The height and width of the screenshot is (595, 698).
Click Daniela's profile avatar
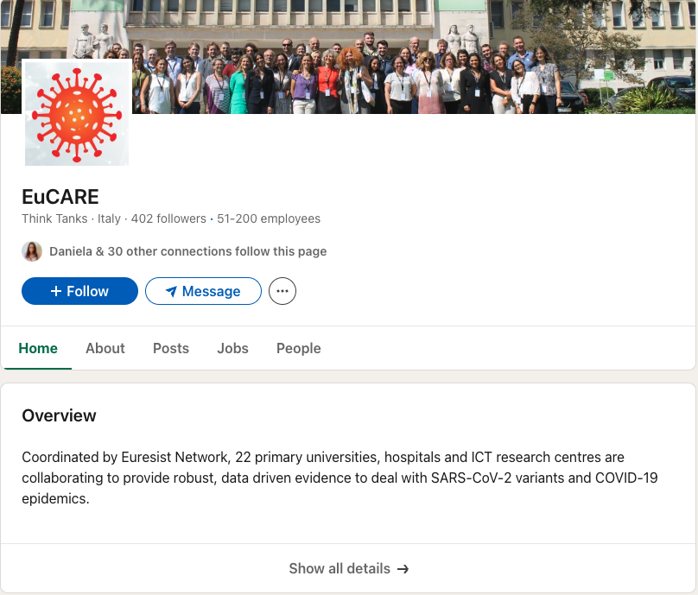tap(32, 251)
